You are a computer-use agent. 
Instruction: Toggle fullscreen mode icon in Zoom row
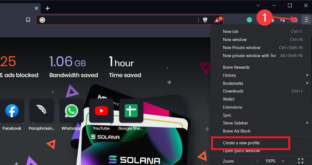(x=301, y=161)
